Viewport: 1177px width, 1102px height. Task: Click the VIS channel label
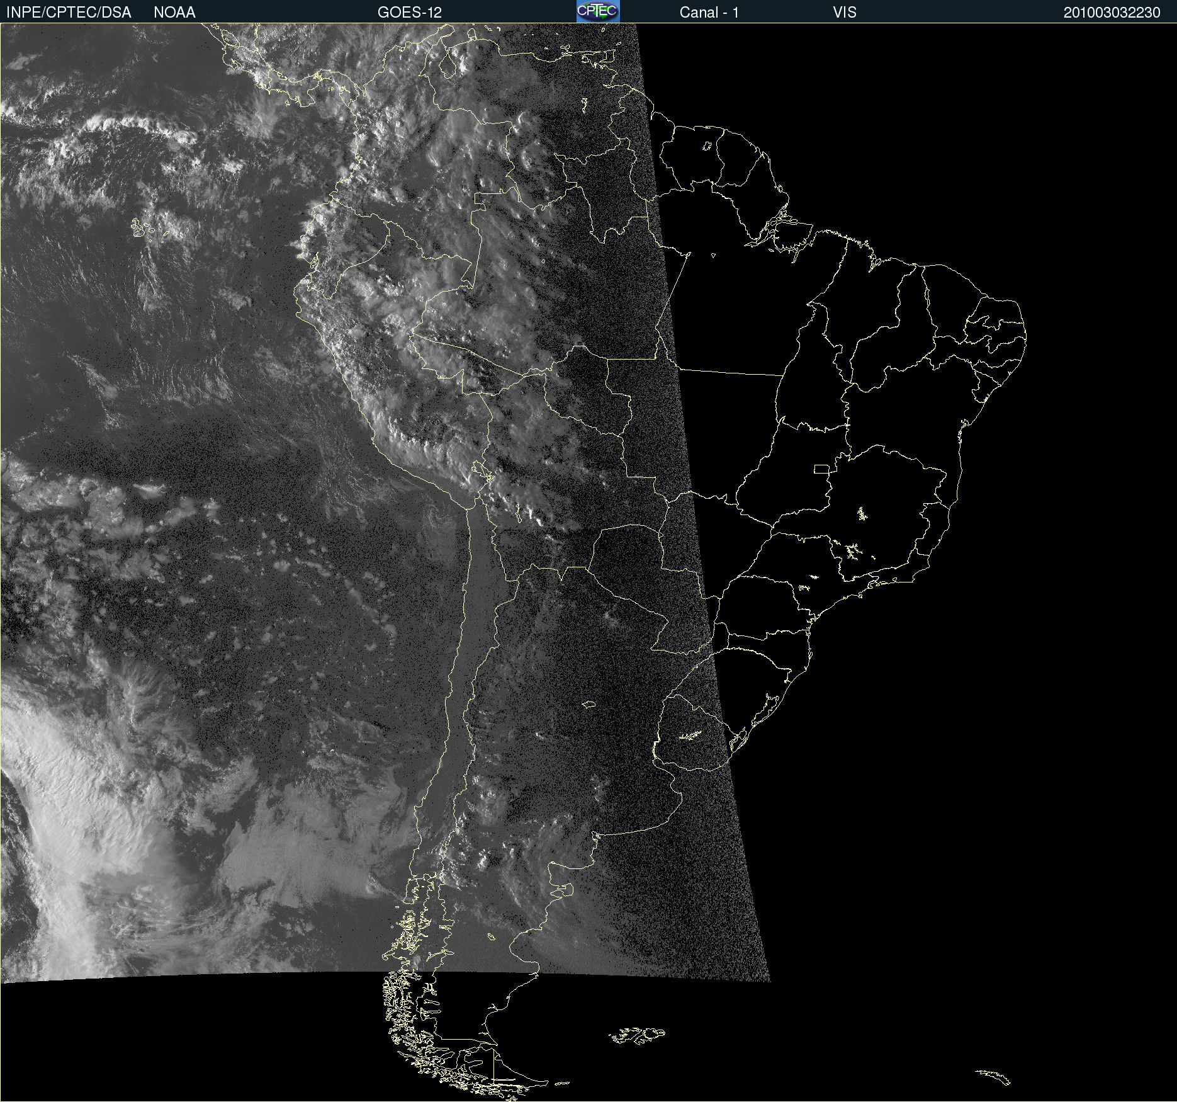pyautogui.click(x=845, y=13)
